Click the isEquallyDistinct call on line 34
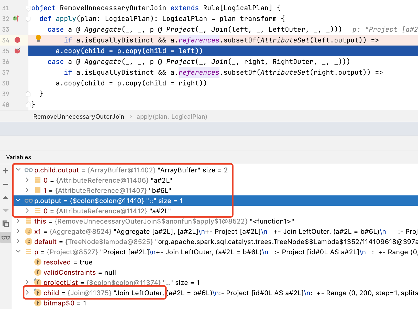The height and width of the screenshot is (309, 418). coord(119,40)
